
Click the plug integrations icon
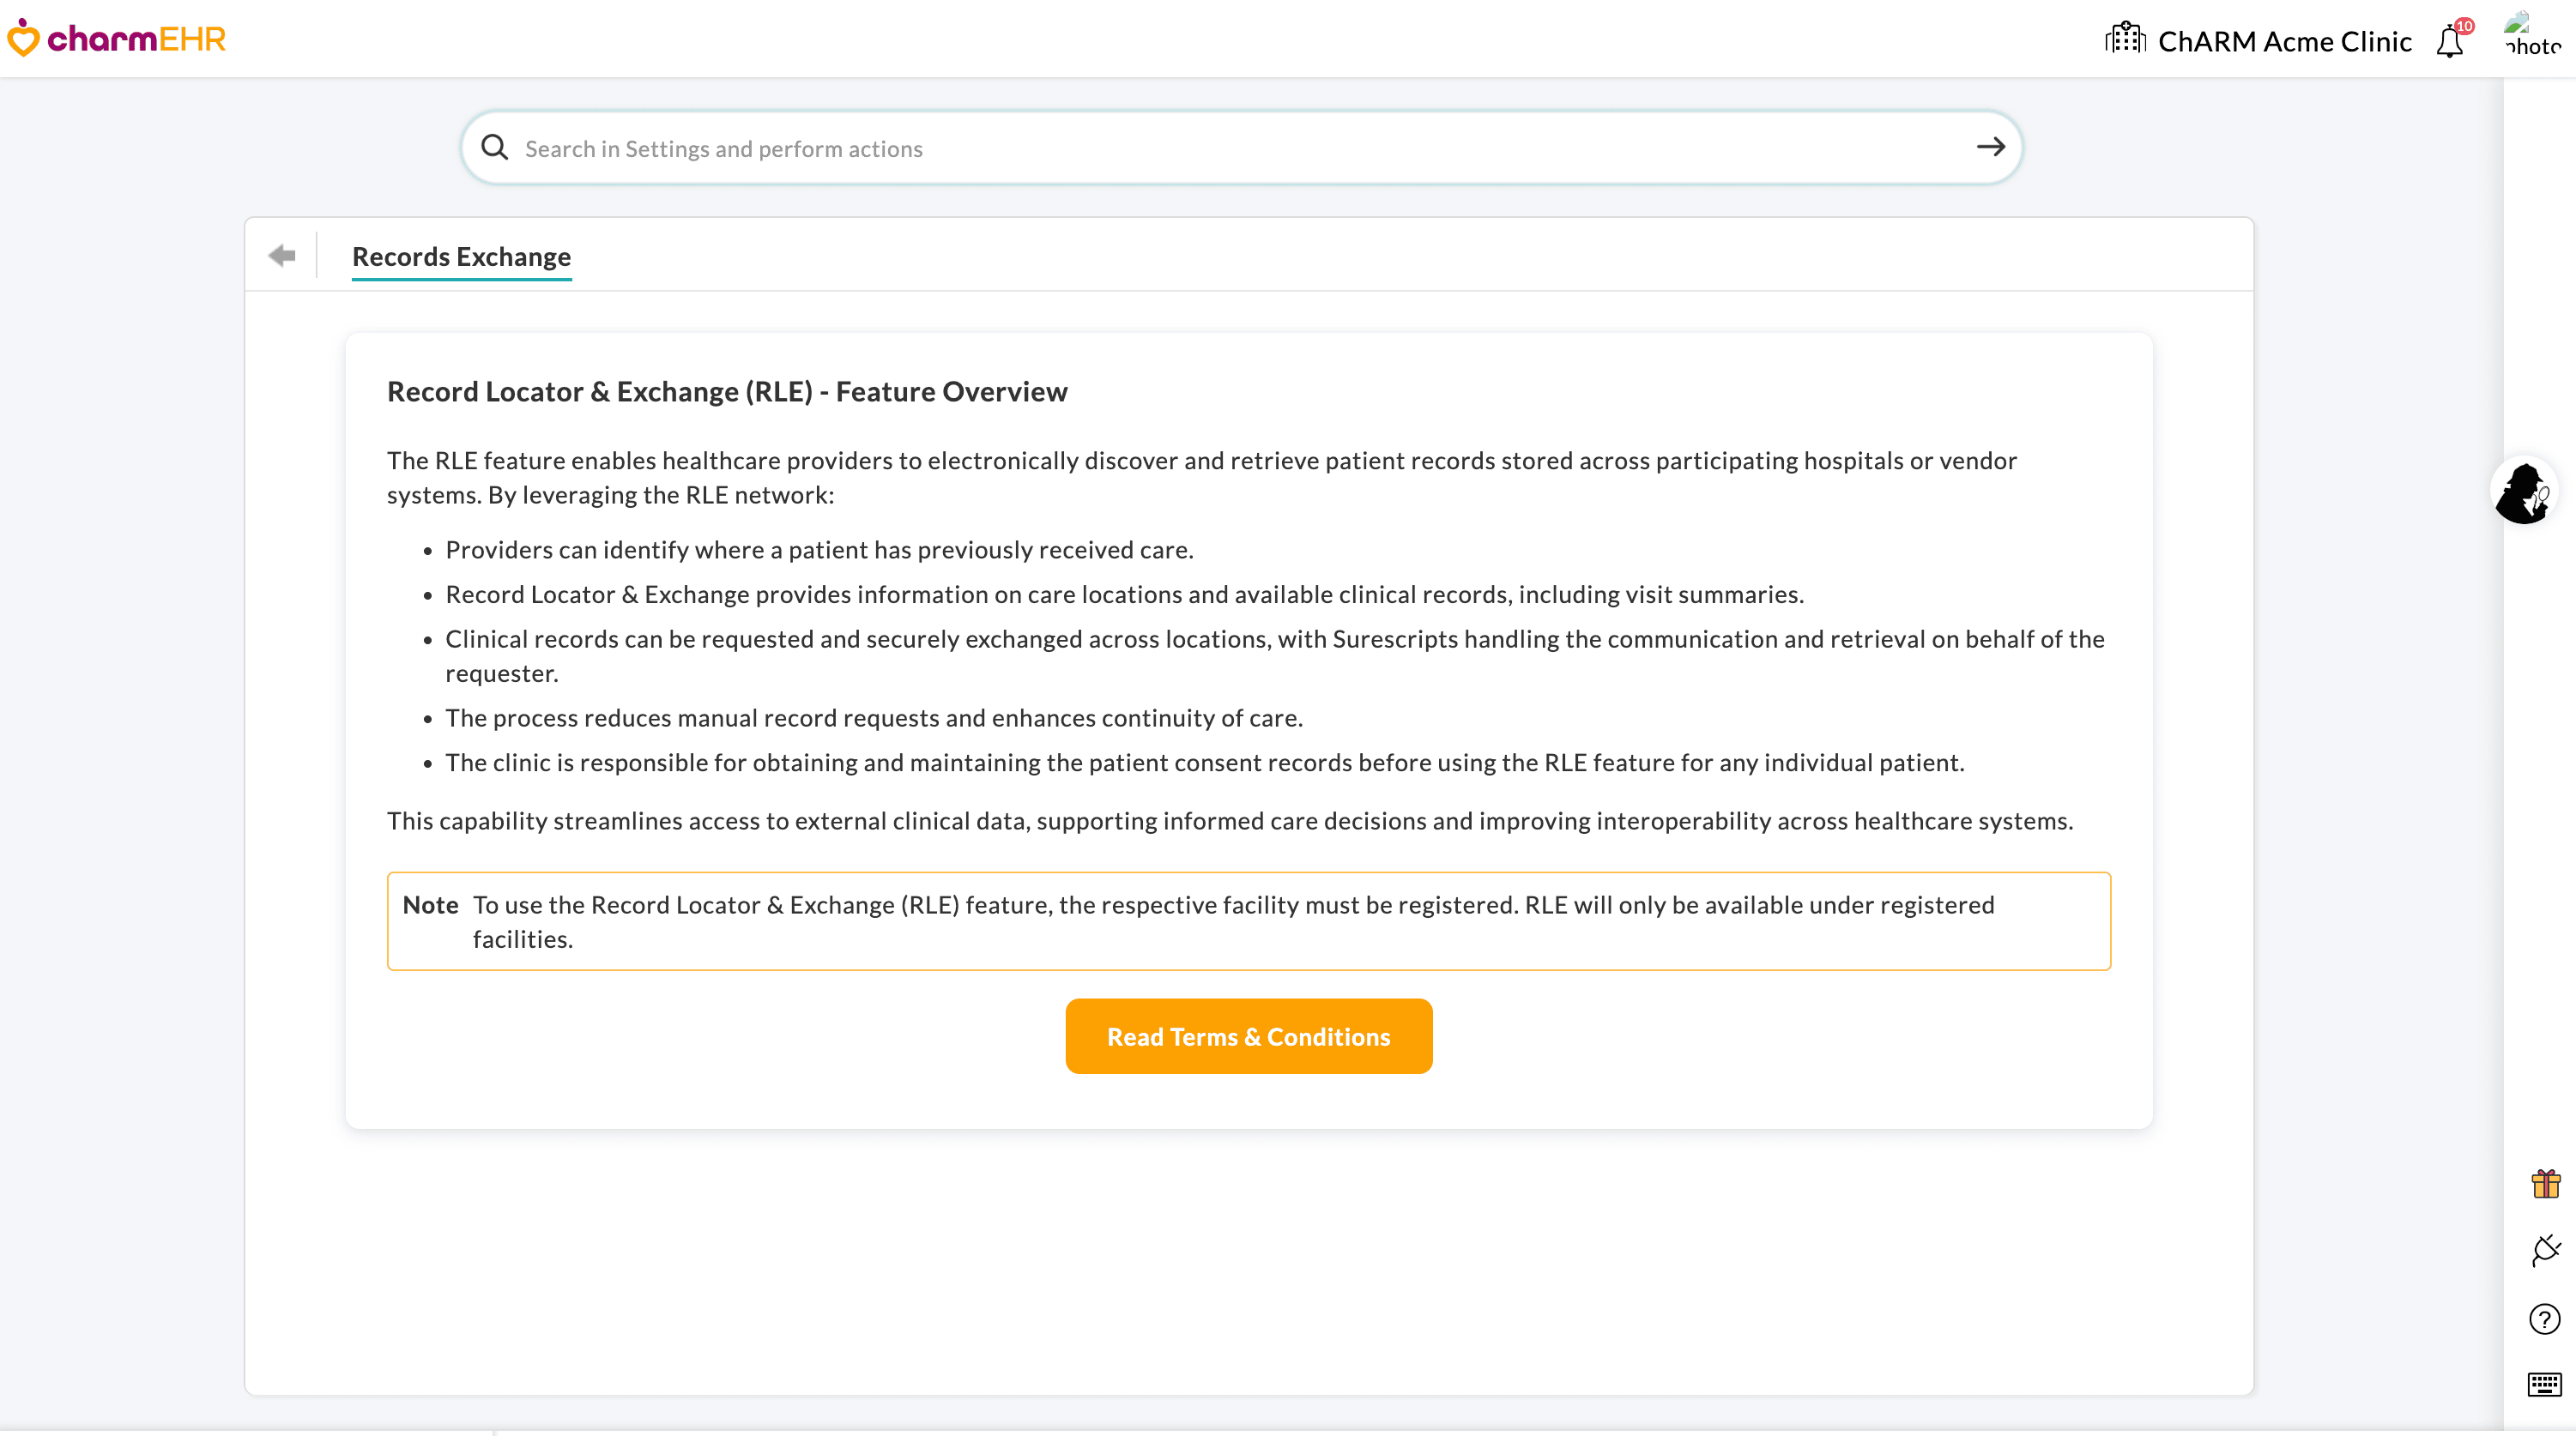point(2545,1250)
